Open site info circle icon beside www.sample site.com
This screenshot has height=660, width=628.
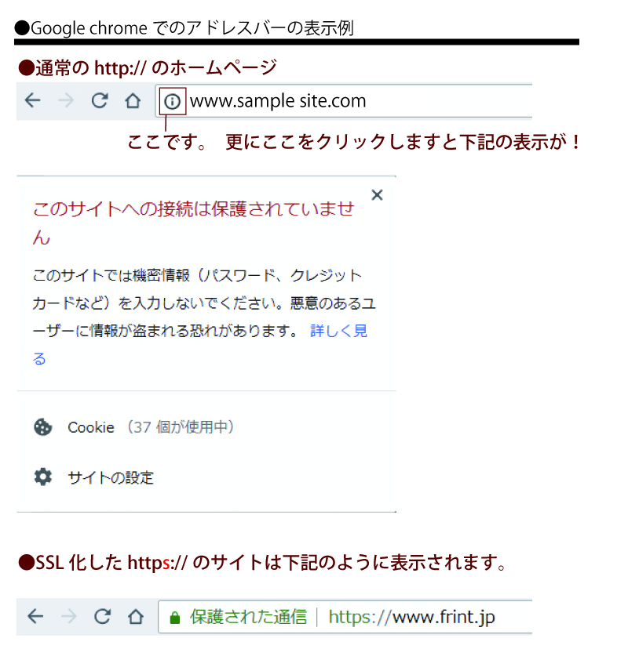pos(173,101)
